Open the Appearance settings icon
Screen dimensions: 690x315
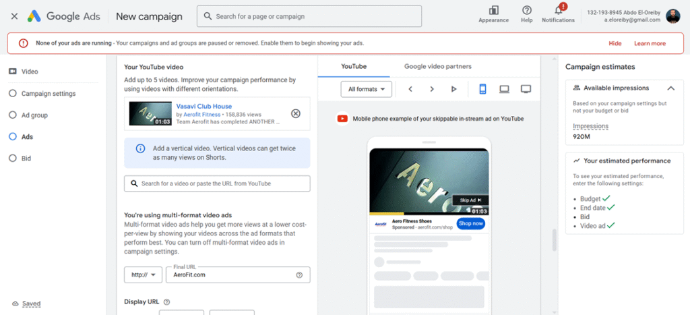pyautogui.click(x=493, y=10)
